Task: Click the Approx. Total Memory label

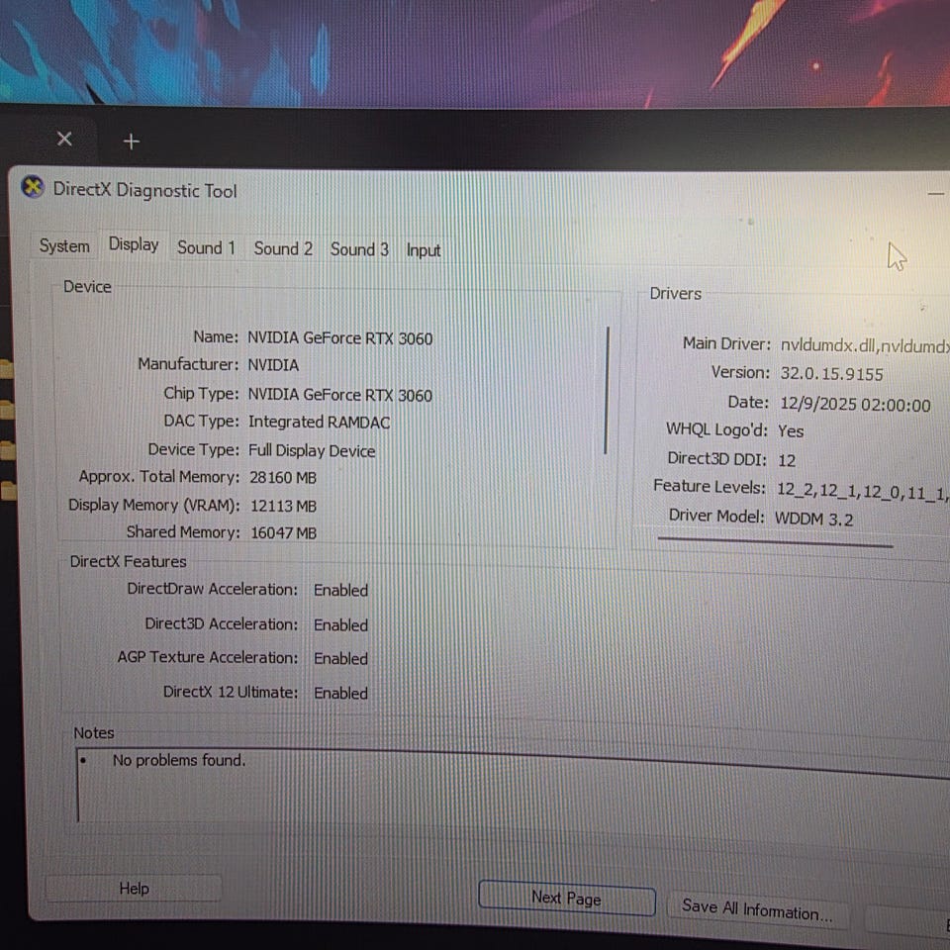Action: [x=158, y=477]
